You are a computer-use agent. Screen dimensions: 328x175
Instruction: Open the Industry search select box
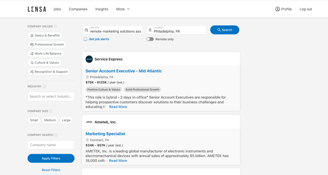point(51,96)
